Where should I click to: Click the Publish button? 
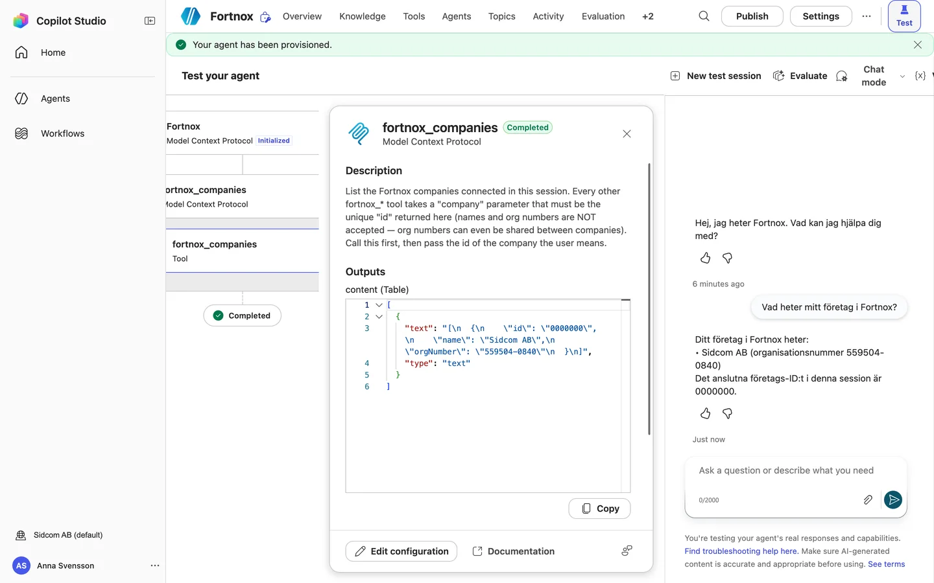pos(752,16)
